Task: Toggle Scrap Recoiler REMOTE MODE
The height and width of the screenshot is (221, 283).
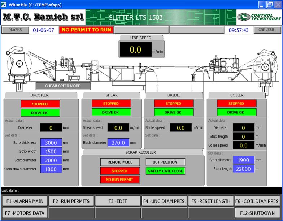Action: 120,162
